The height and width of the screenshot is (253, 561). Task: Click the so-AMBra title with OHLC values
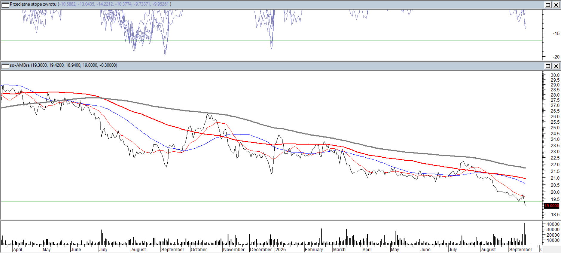pos(63,65)
